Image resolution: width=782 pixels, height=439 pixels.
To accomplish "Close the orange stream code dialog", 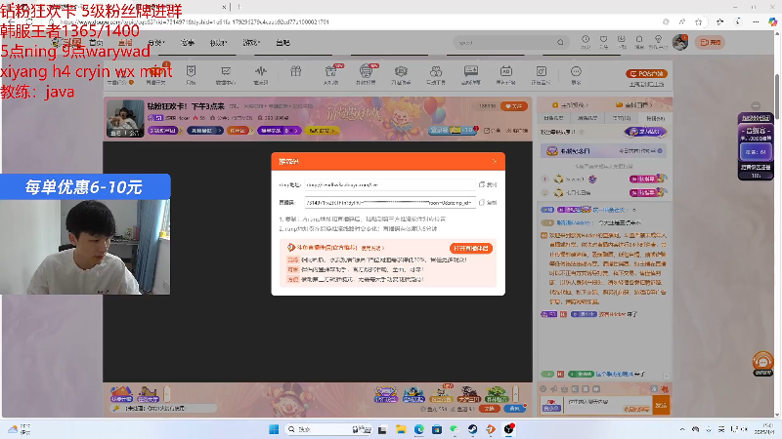I will pyautogui.click(x=495, y=161).
